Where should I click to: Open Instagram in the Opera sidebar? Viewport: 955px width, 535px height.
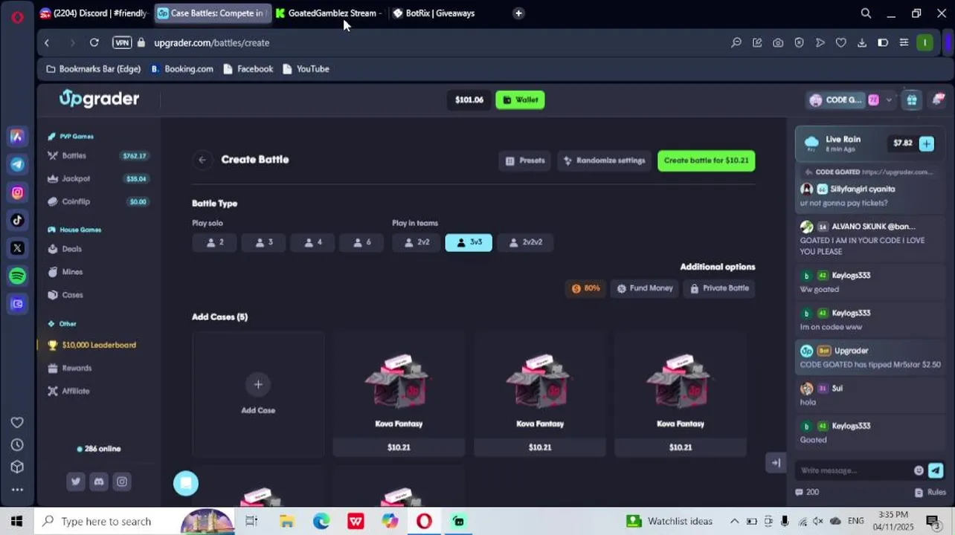tap(17, 192)
